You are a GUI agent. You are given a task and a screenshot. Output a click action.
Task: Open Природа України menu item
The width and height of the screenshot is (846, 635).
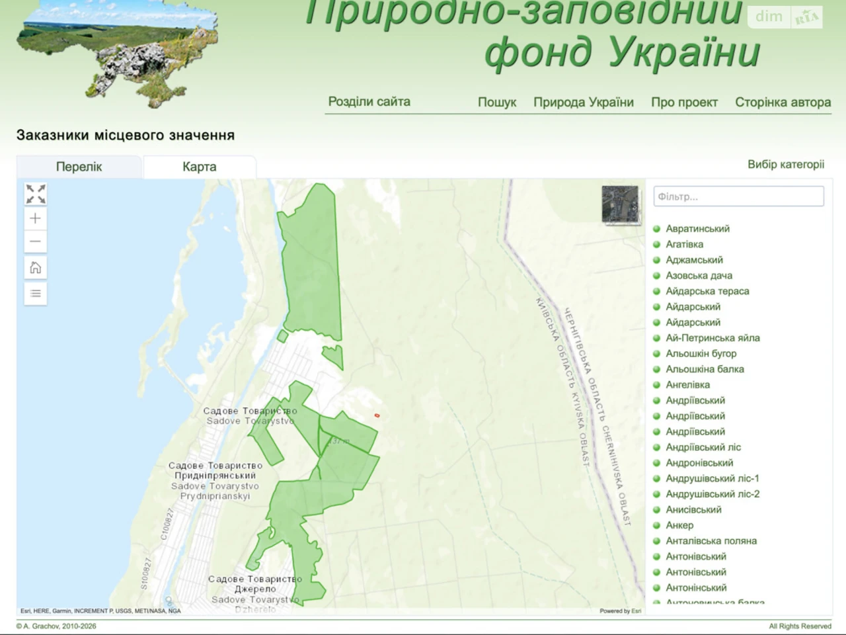pyautogui.click(x=584, y=103)
